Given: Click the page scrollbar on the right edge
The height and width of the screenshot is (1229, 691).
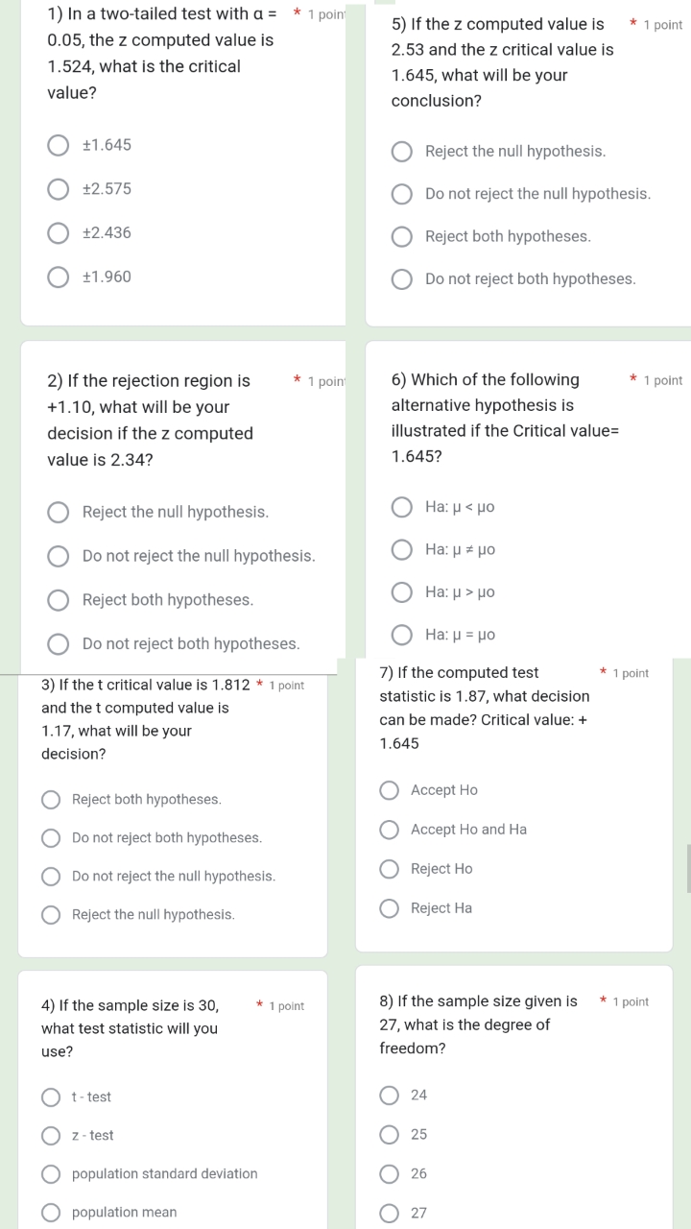Looking at the screenshot, I should pyautogui.click(x=687, y=869).
